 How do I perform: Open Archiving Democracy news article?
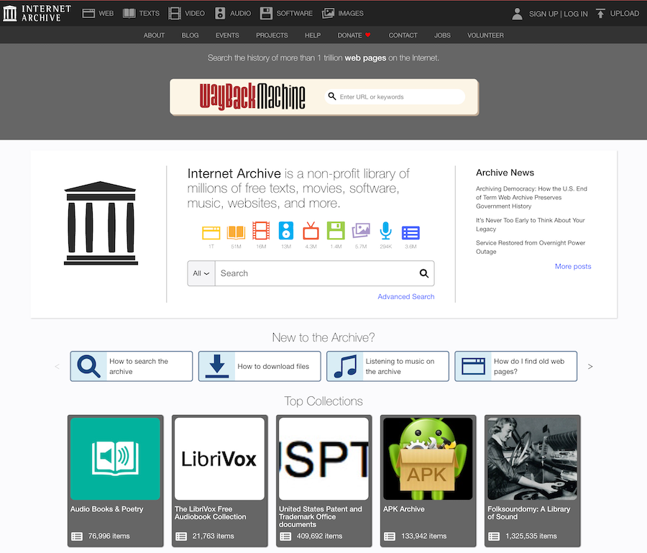pyautogui.click(x=531, y=197)
